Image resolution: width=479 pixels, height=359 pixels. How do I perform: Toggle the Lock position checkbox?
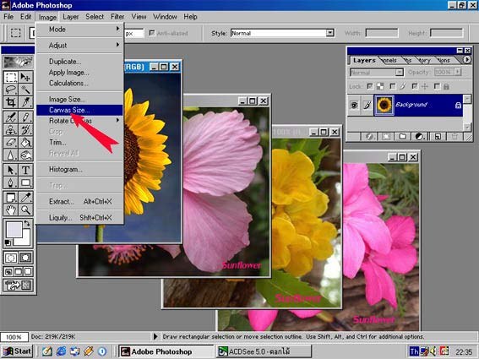[x=415, y=86]
